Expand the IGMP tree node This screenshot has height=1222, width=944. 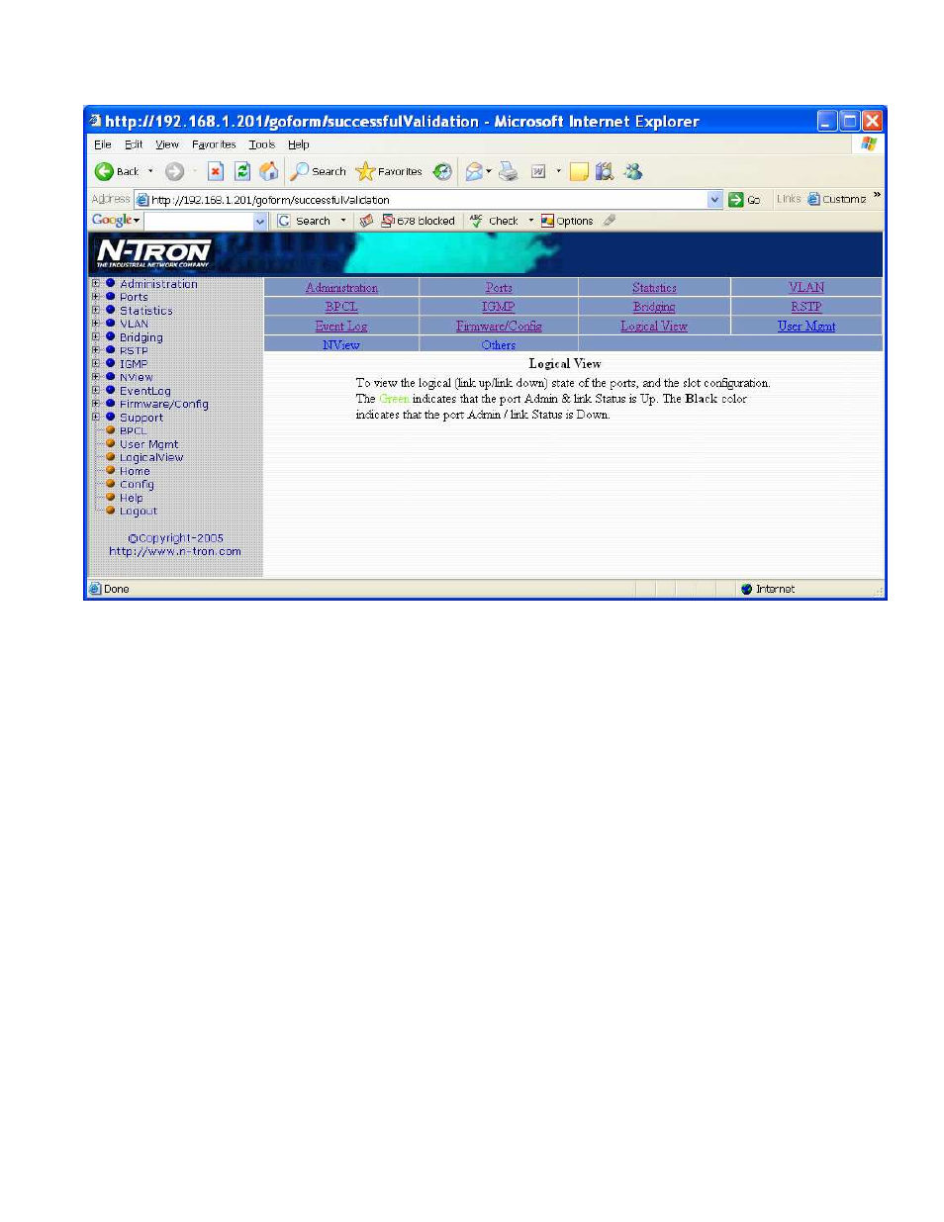tap(96, 363)
